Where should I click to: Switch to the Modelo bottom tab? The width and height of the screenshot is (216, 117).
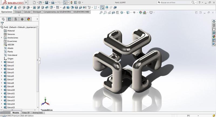16,113
